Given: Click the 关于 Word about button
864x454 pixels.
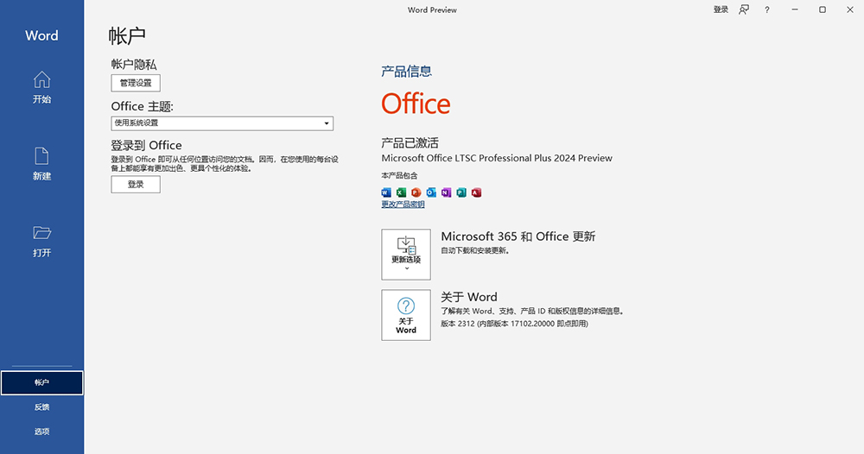Looking at the screenshot, I should pos(406,315).
